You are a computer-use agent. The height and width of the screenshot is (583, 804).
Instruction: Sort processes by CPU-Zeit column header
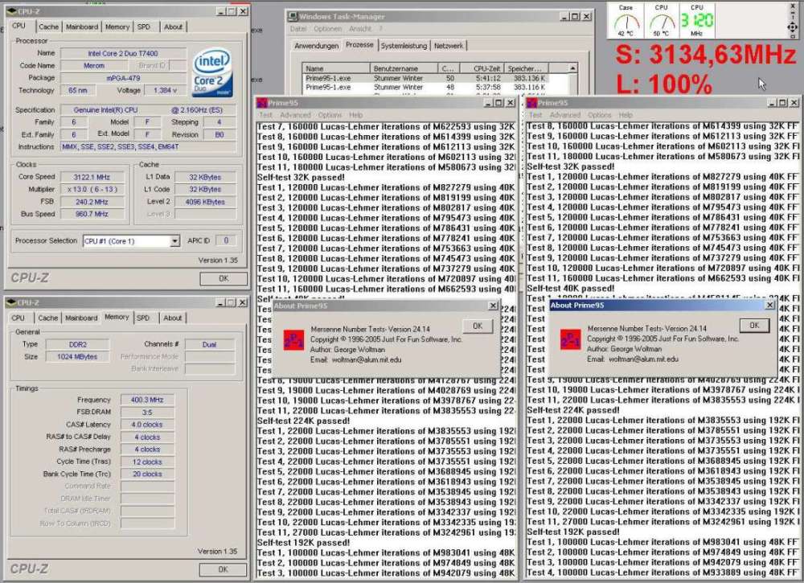pyautogui.click(x=482, y=68)
